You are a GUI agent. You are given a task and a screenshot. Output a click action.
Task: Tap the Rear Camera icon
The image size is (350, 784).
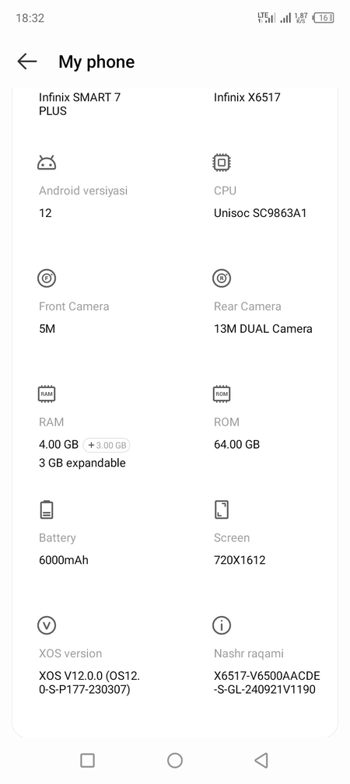(222, 278)
